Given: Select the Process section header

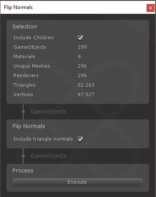Looking at the screenshot, I should [23, 171].
